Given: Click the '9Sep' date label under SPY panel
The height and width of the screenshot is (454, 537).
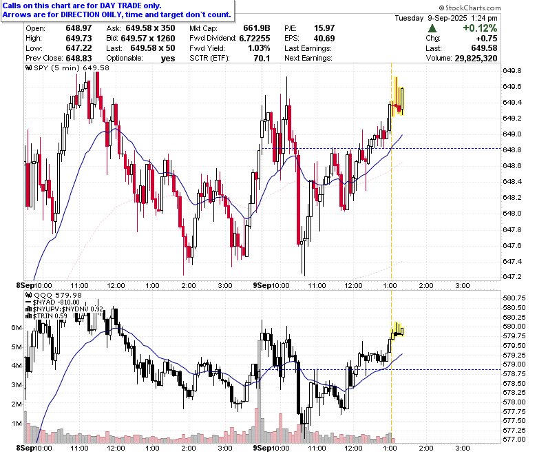Looking at the screenshot, I should (x=262, y=285).
